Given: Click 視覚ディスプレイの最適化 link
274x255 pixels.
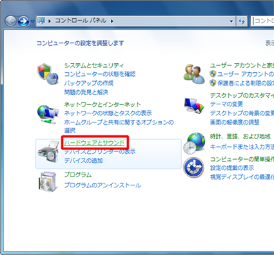Looking at the screenshot, I should [x=242, y=176].
